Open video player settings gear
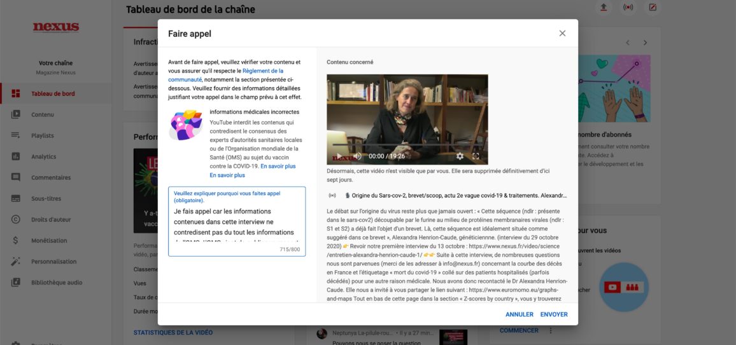The image size is (736, 345). click(x=460, y=156)
